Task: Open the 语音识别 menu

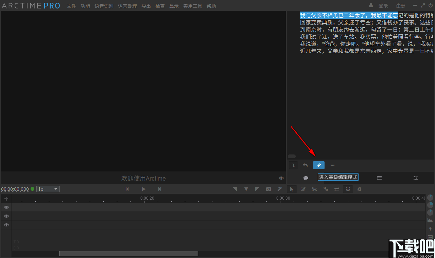Action: (x=104, y=6)
